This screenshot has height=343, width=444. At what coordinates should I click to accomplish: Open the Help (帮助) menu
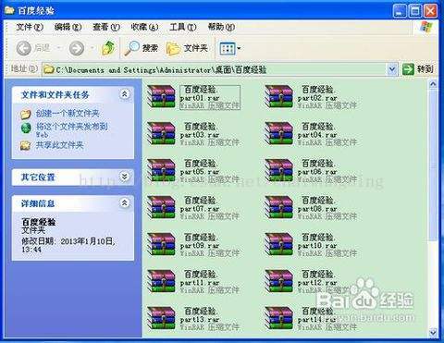coord(221,27)
